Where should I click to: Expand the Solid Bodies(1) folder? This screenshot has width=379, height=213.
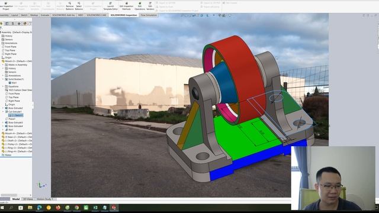tap(3, 79)
